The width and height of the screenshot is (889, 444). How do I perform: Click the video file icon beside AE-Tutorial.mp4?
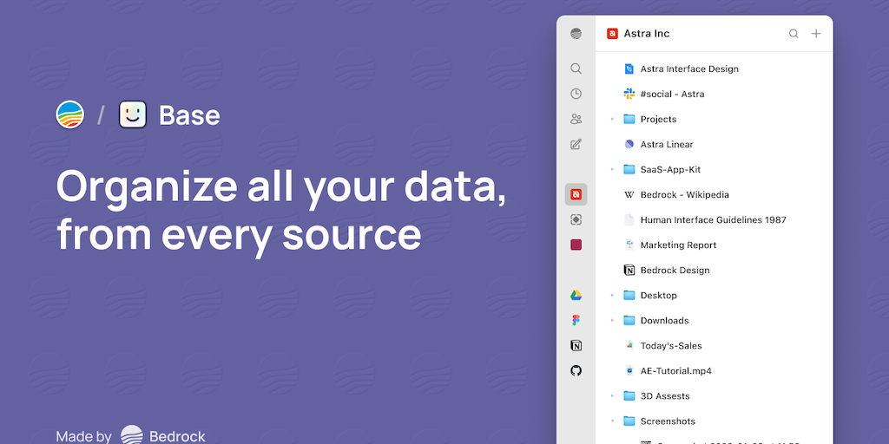tap(629, 371)
